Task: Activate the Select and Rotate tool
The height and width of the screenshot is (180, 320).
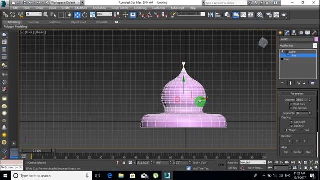Action: [x=85, y=15]
